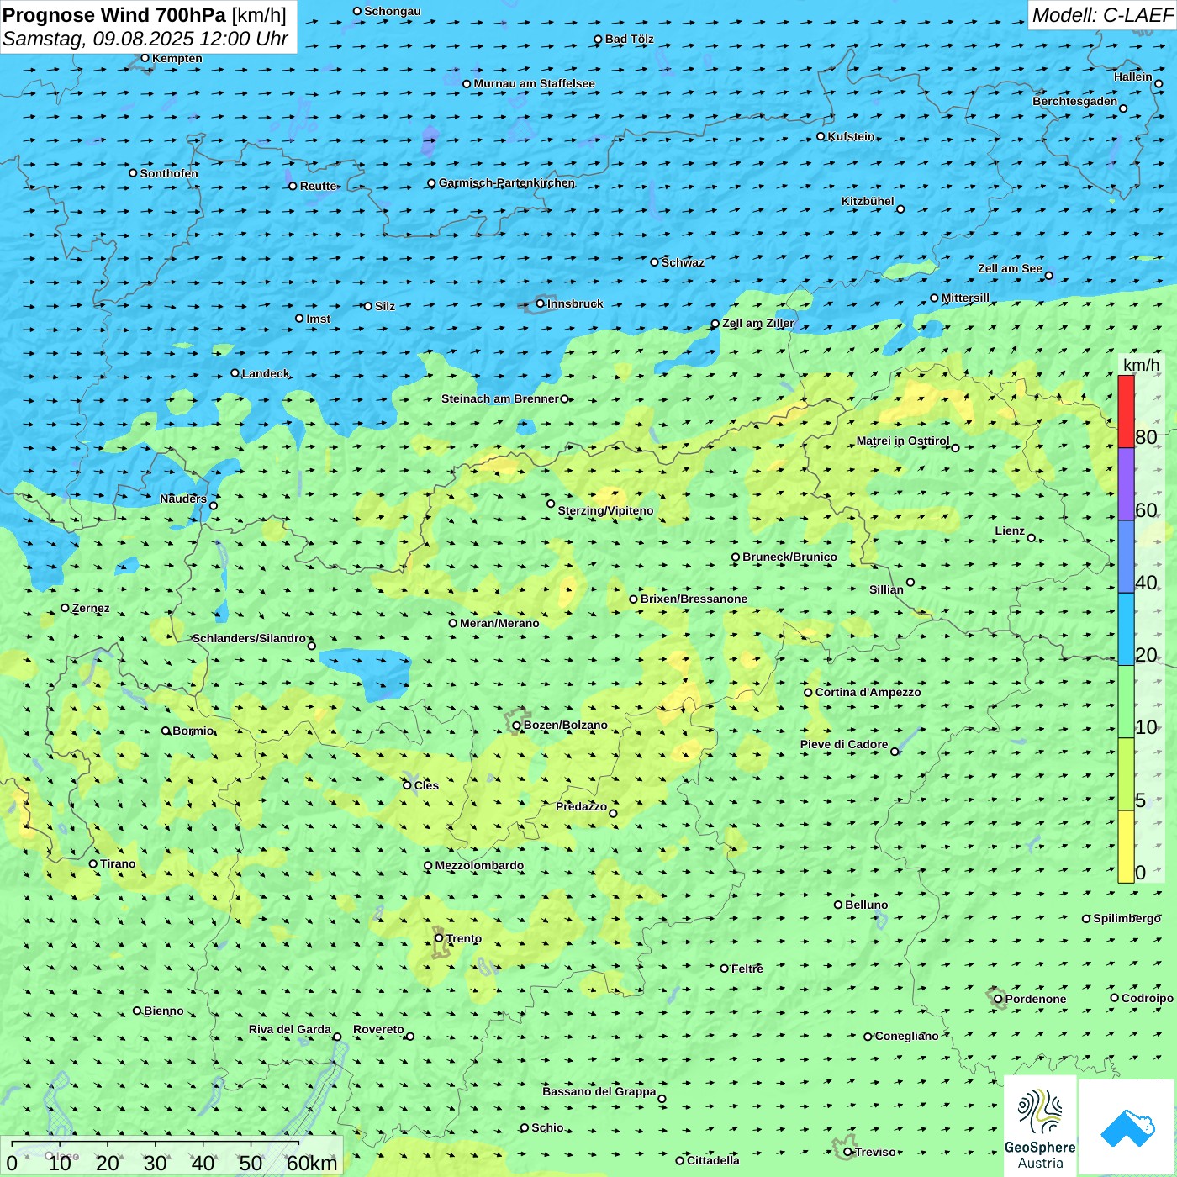The height and width of the screenshot is (1177, 1177).
Task: Click the dark blue legend segment between 40 and 60
Action: [x=1126, y=557]
